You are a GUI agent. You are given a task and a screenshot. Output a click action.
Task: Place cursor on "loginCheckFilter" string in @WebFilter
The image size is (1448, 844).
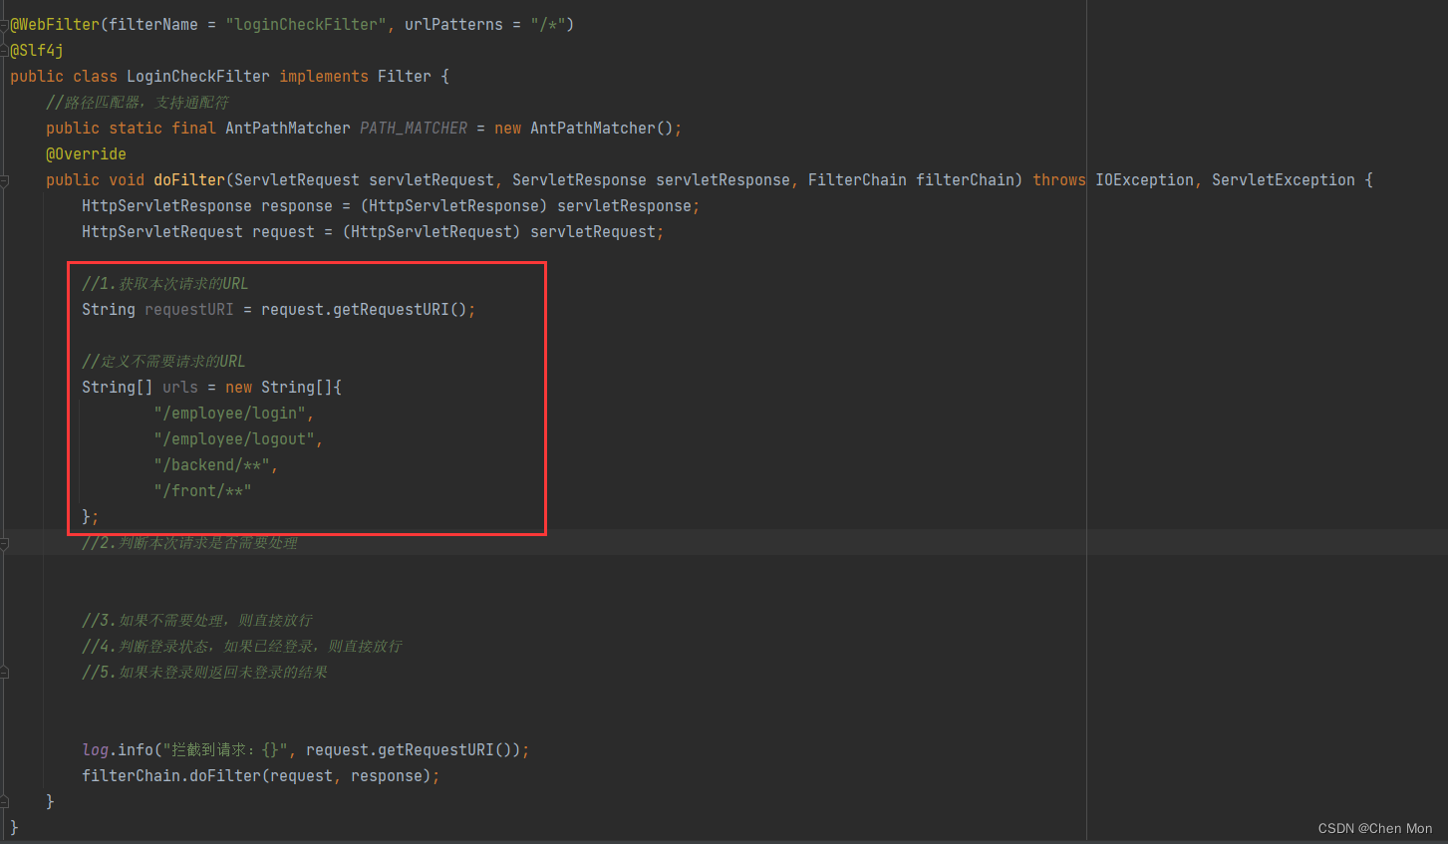306,24
